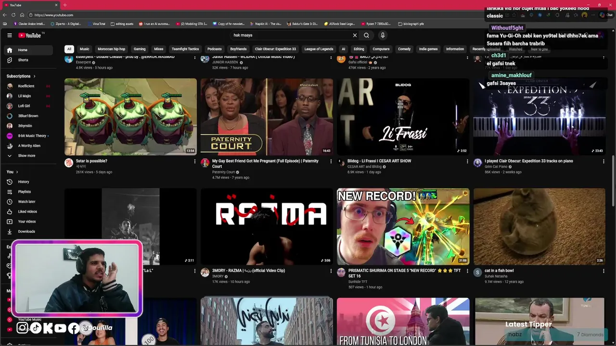Image resolution: width=616 pixels, height=346 pixels.
Task: Open options menu for '5star is possible?' video
Action: 194,161
